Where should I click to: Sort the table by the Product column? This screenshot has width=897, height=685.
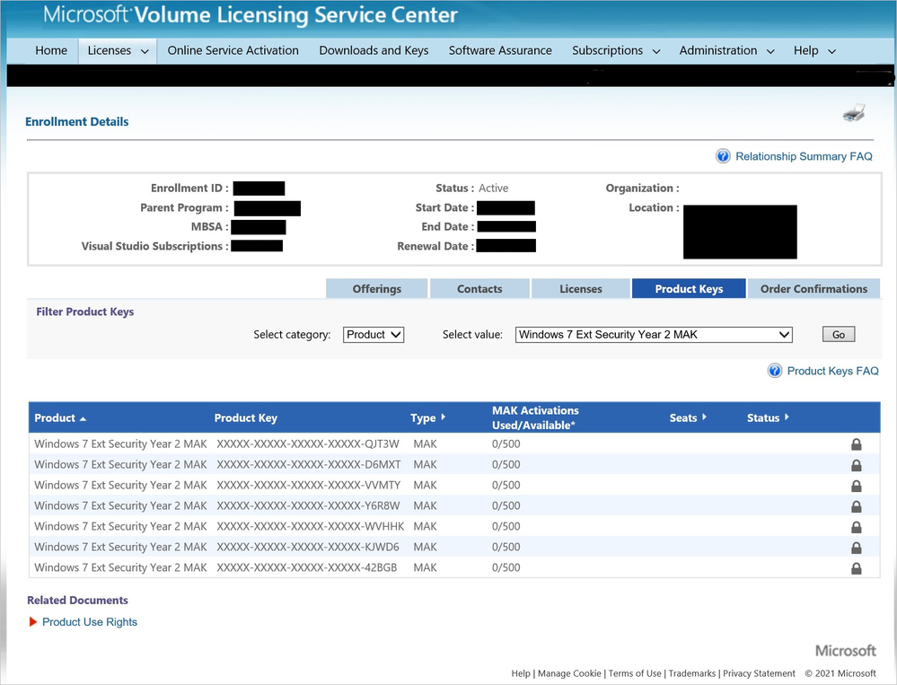pyautogui.click(x=57, y=417)
